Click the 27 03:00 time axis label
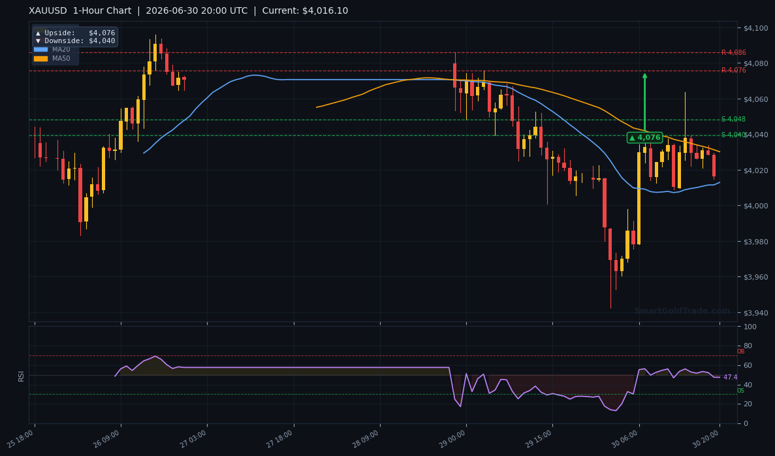 click(x=193, y=439)
